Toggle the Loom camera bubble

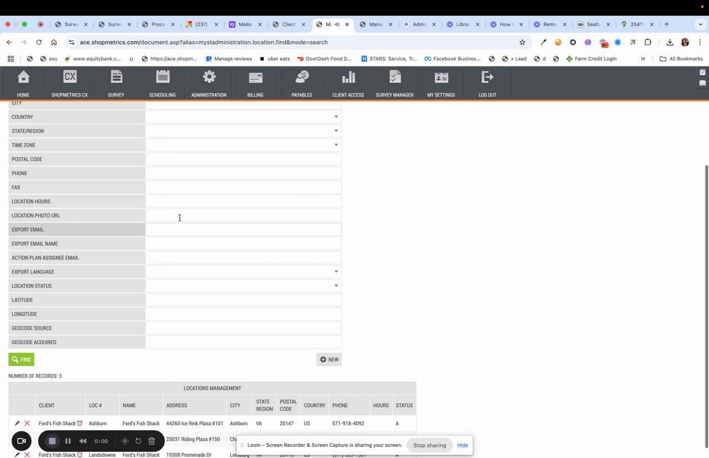(22, 441)
